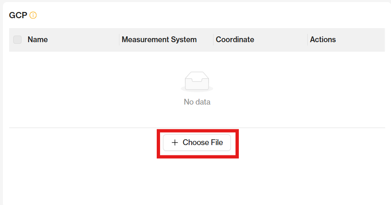Click the horizontal line below the table
Image resolution: width=391 pixels, height=205 pixels.
coord(197,128)
